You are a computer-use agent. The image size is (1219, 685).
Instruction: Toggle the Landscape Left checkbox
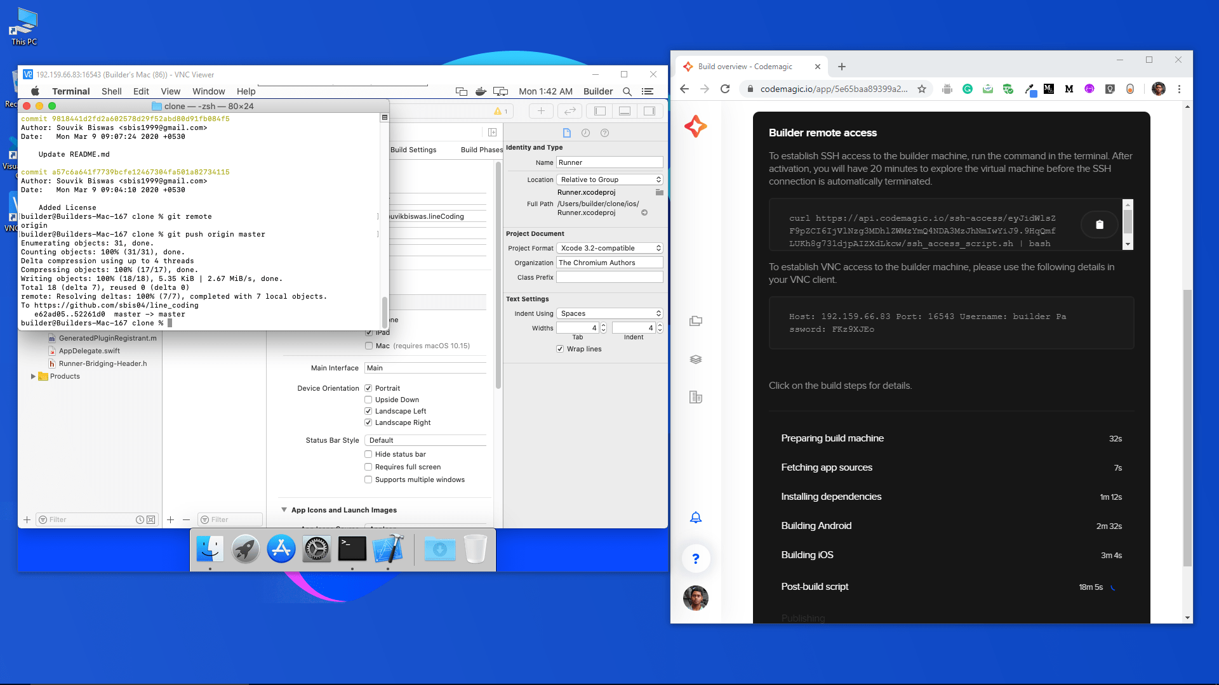368,411
